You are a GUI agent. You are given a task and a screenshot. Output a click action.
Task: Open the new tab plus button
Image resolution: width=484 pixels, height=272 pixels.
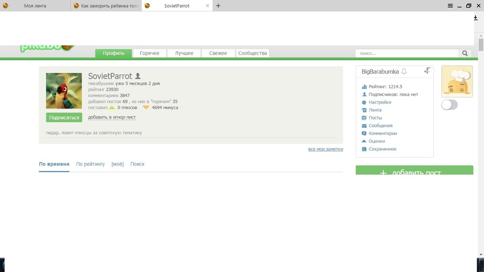click(x=218, y=6)
